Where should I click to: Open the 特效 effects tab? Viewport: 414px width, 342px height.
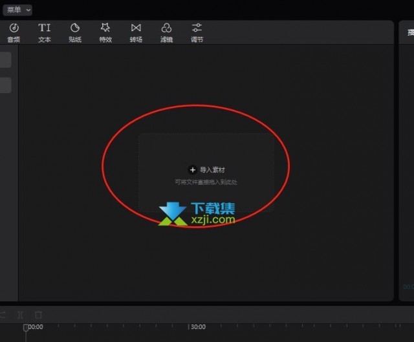105,33
